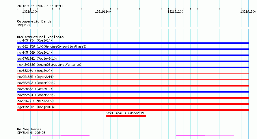Click the blue bar under esv3624956
The image size is (257, 139).
[133, 49]
